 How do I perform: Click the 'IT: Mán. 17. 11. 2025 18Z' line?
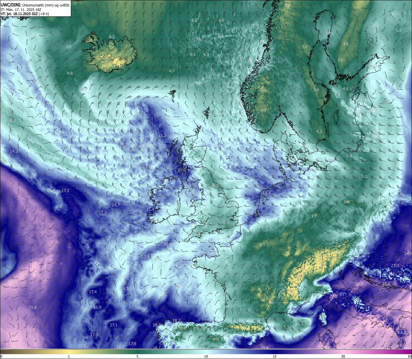click(21, 10)
